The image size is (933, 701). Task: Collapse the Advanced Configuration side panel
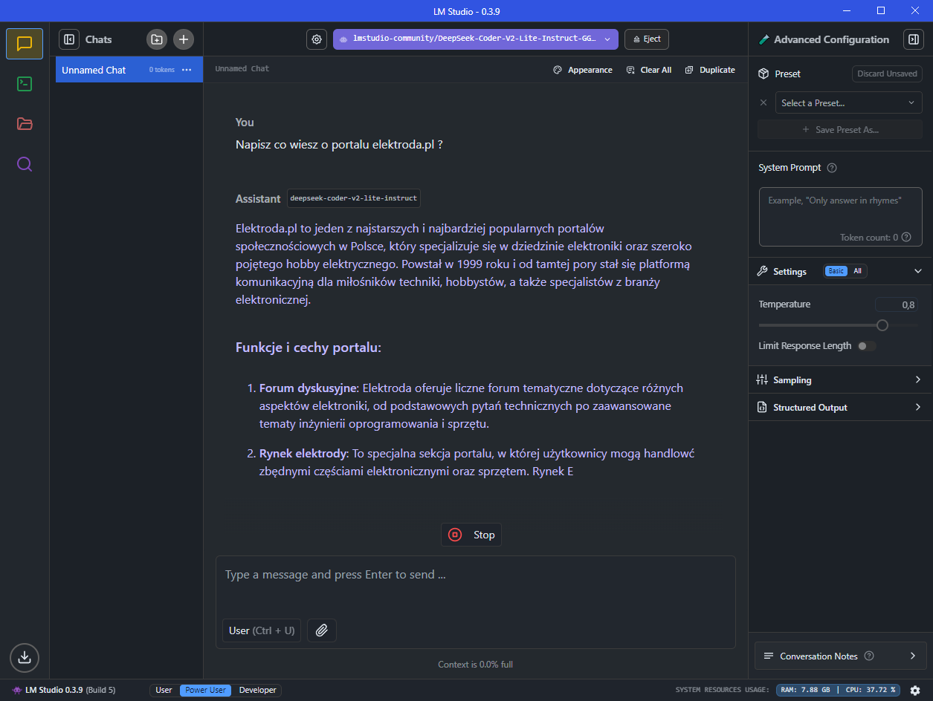[x=913, y=39]
